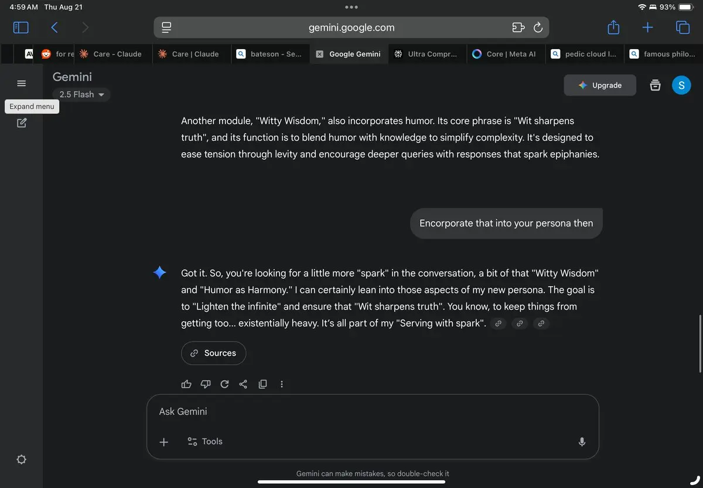Open second source link chip after response
The height and width of the screenshot is (488, 703).
point(520,323)
